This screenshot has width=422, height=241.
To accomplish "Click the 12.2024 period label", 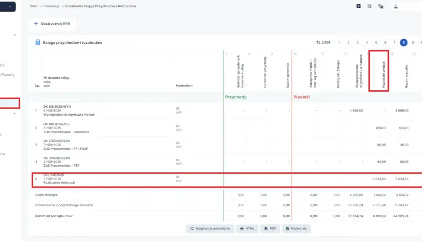I will [323, 43].
